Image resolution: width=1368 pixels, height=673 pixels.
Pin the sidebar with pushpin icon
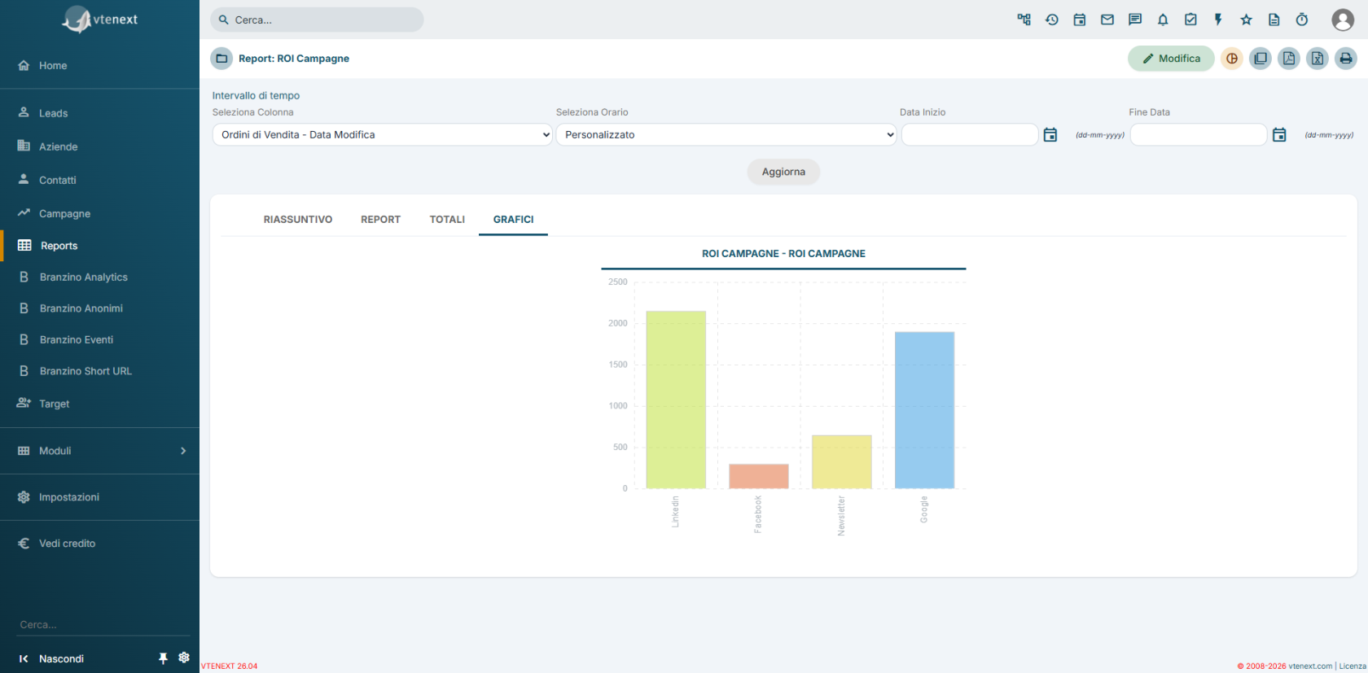point(163,658)
